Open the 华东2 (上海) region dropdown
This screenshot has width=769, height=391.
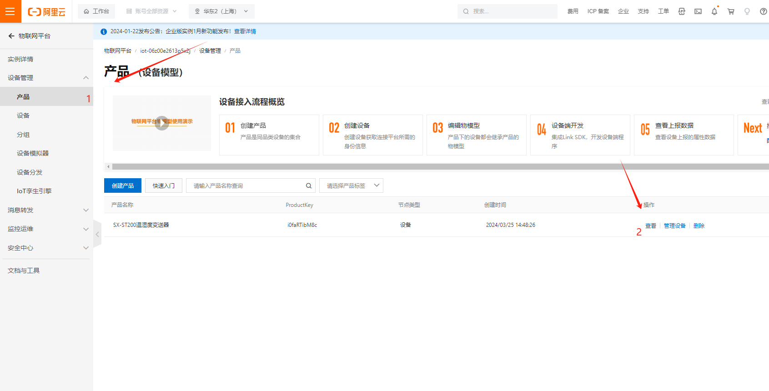[x=221, y=11]
